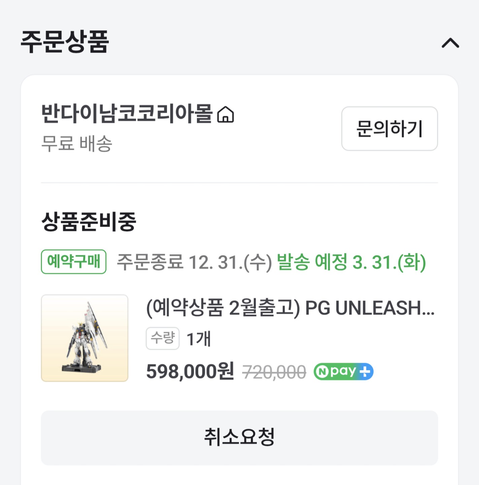Viewport: 479px width, 485px height.
Task: Click the struck-through 720,000 original price
Action: tap(274, 372)
